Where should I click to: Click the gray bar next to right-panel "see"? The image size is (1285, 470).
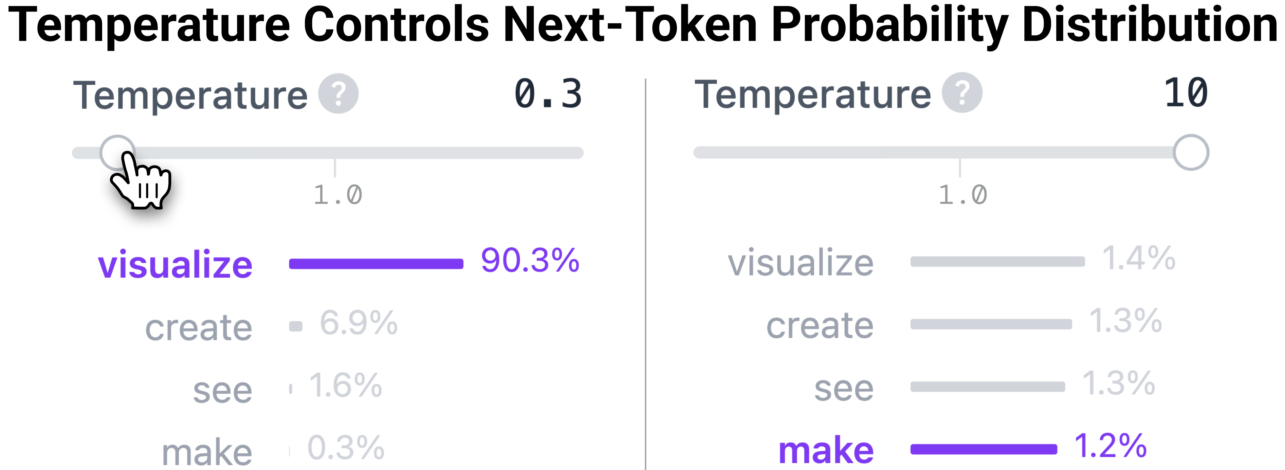coord(987,387)
